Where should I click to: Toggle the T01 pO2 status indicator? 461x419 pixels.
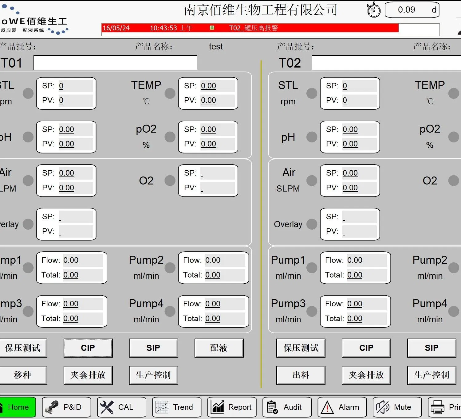(170, 137)
